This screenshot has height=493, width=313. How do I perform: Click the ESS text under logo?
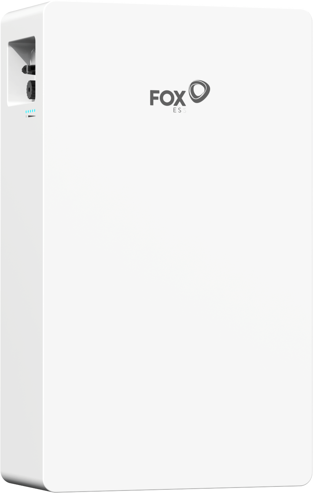[x=180, y=111]
